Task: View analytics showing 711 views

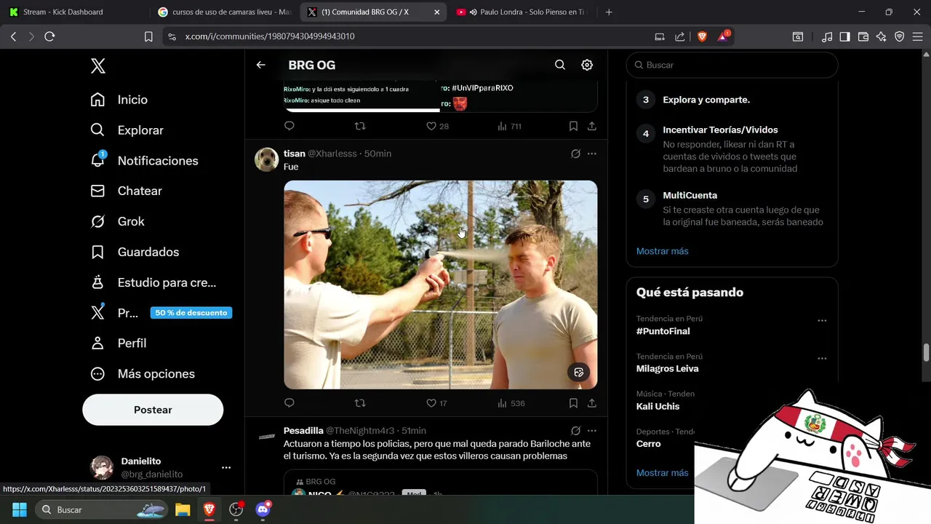Action: click(x=510, y=126)
